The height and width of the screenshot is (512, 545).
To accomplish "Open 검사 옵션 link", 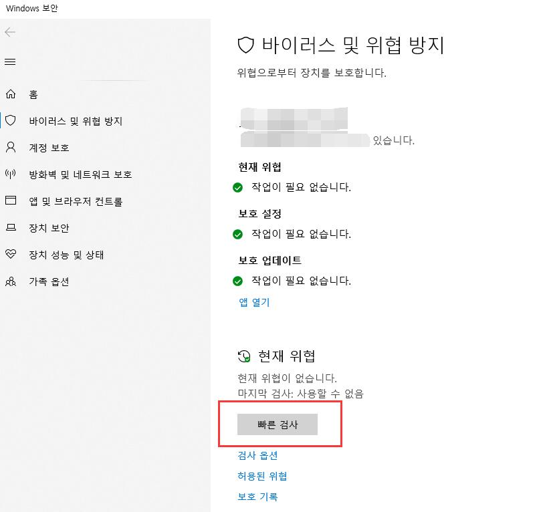I will pyautogui.click(x=257, y=455).
